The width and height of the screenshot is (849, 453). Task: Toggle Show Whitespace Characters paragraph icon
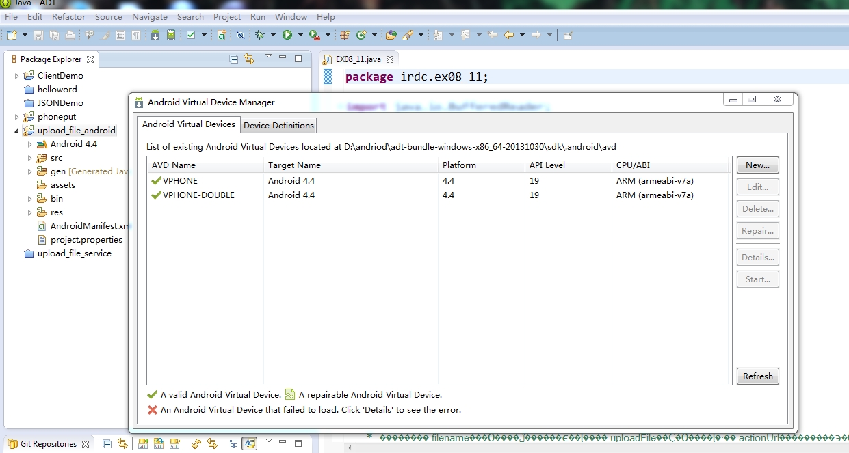(x=136, y=35)
